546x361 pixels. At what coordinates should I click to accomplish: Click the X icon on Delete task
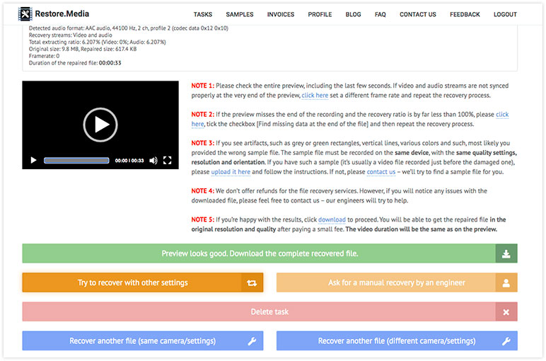pyautogui.click(x=506, y=312)
